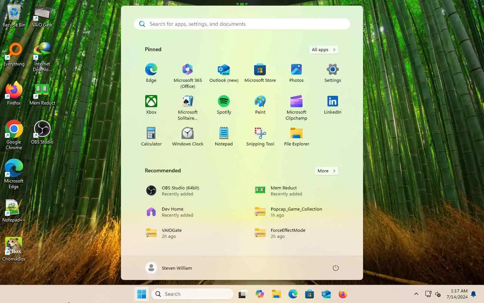Open the muted volume tray icon
484x303 pixels.
[x=438, y=294]
